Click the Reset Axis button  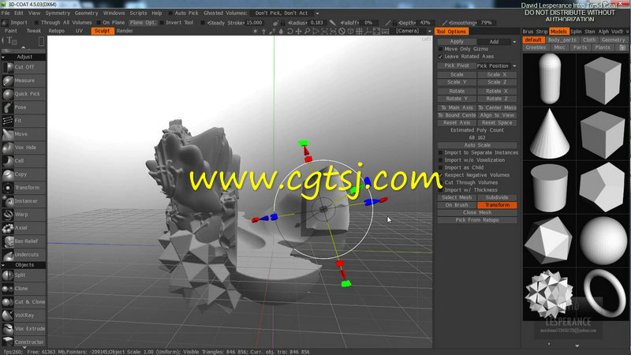pos(457,123)
